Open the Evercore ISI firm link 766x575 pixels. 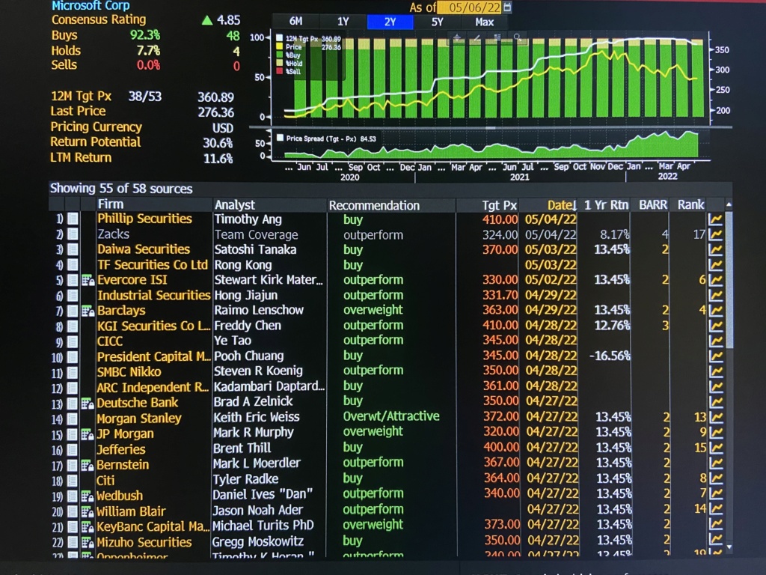(132, 280)
